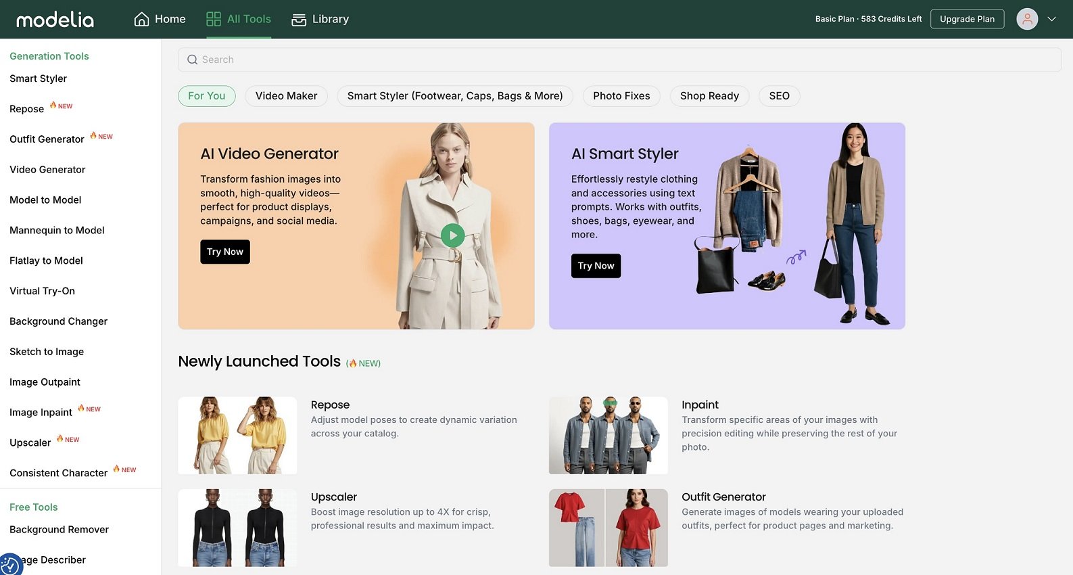Select the Photo Fixes filter chip
1073x575 pixels.
click(x=621, y=96)
